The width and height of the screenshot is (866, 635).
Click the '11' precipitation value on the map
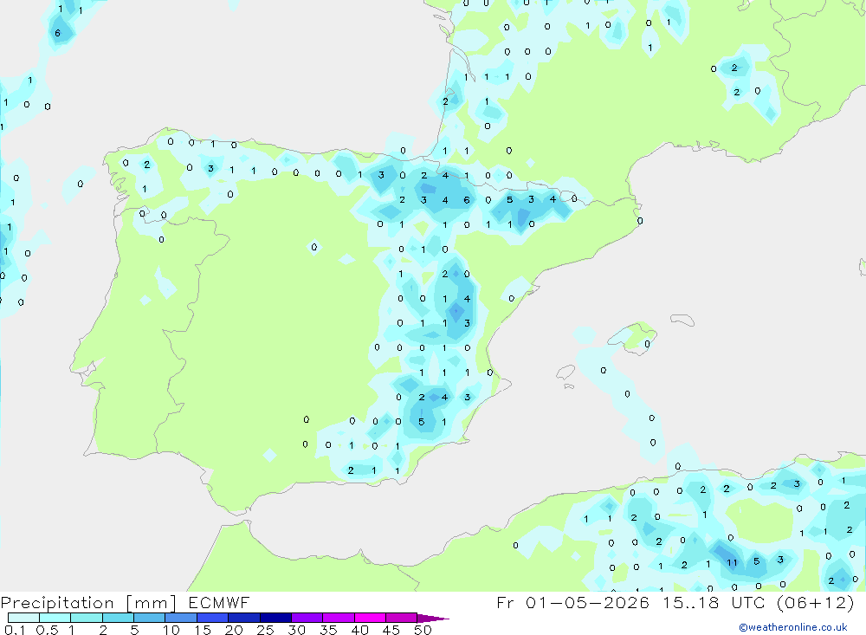[732, 562]
